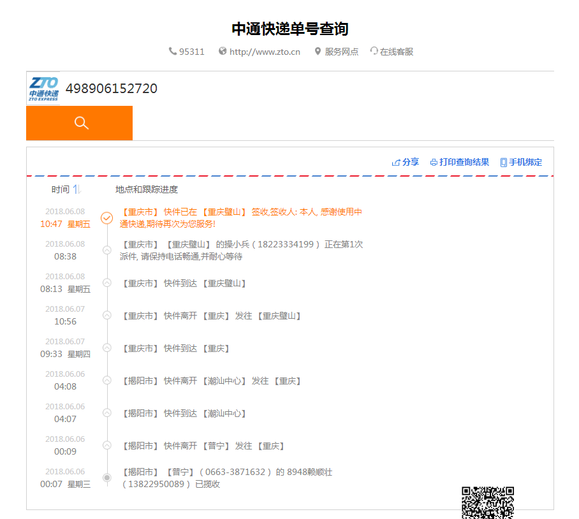
Task: Click the 09:33 星期四 timestamp
Action: pos(65,354)
